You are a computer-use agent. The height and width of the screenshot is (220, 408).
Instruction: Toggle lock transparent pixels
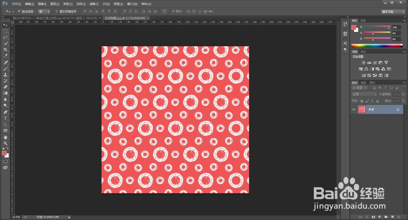click(x=361, y=101)
